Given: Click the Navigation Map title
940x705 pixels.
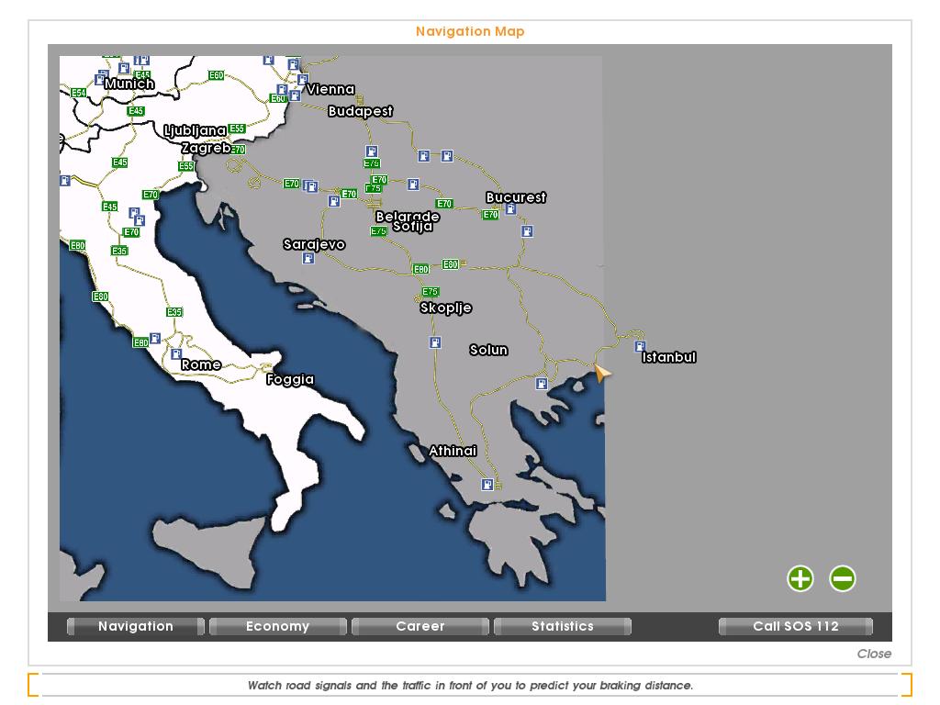Looking at the screenshot, I should (470, 31).
